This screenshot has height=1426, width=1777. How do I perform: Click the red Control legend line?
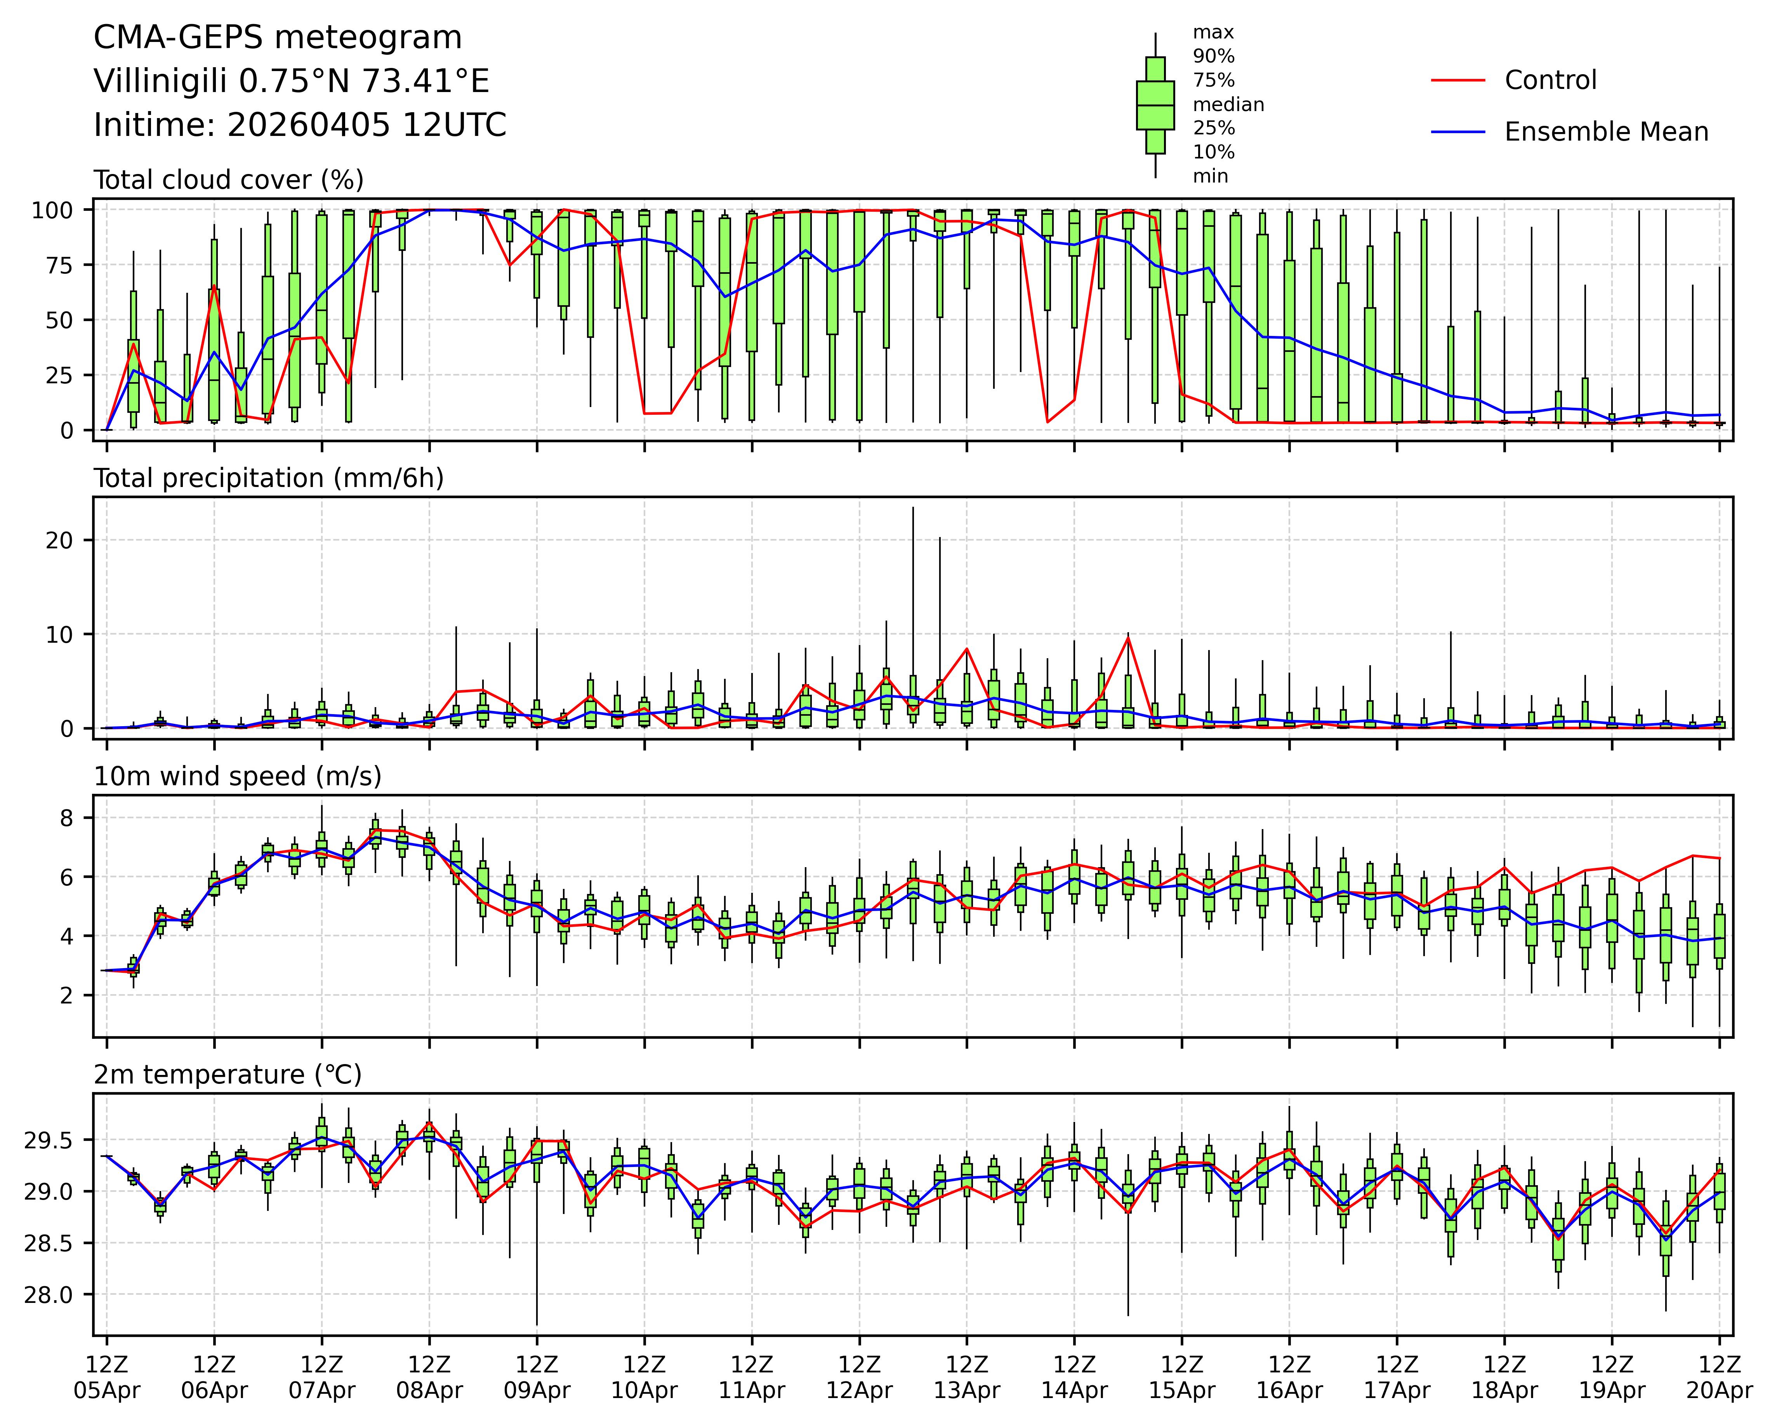coord(1458,81)
